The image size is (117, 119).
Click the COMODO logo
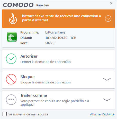(18, 5)
